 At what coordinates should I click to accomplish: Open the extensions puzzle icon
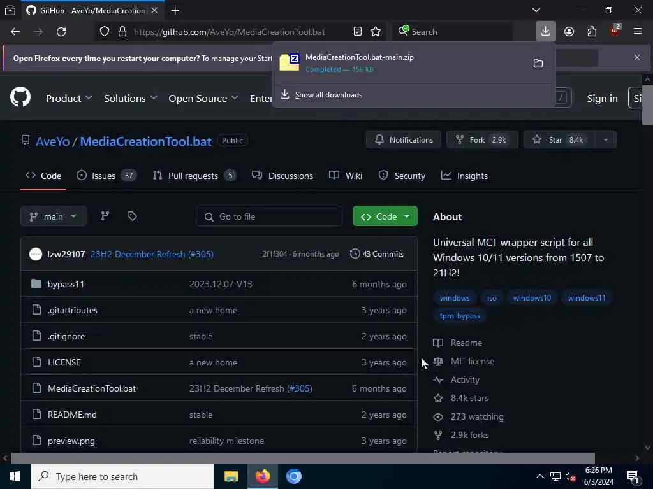coord(592,32)
